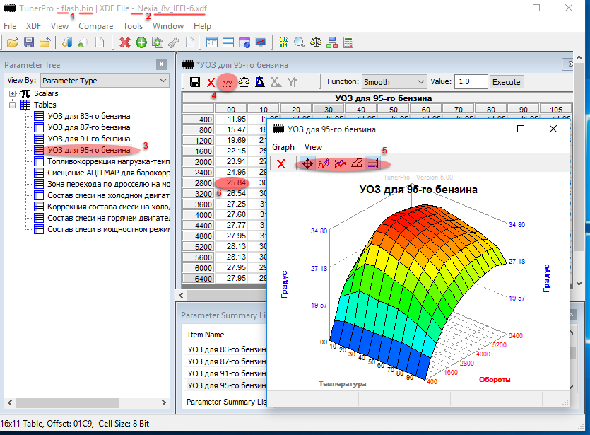Click the compare scales icon in table toolbar
This screenshot has height=435, width=590.
(244, 82)
